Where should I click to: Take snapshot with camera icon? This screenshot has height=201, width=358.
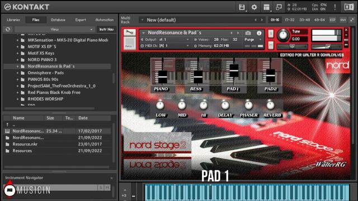pos(248,33)
